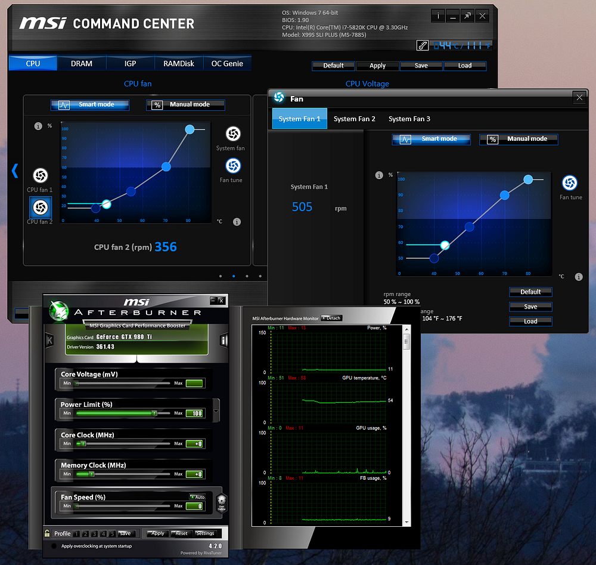Image resolution: width=596 pixels, height=565 pixels.
Task: Click the Afterburner Kombustor K button
Action: click(x=49, y=340)
